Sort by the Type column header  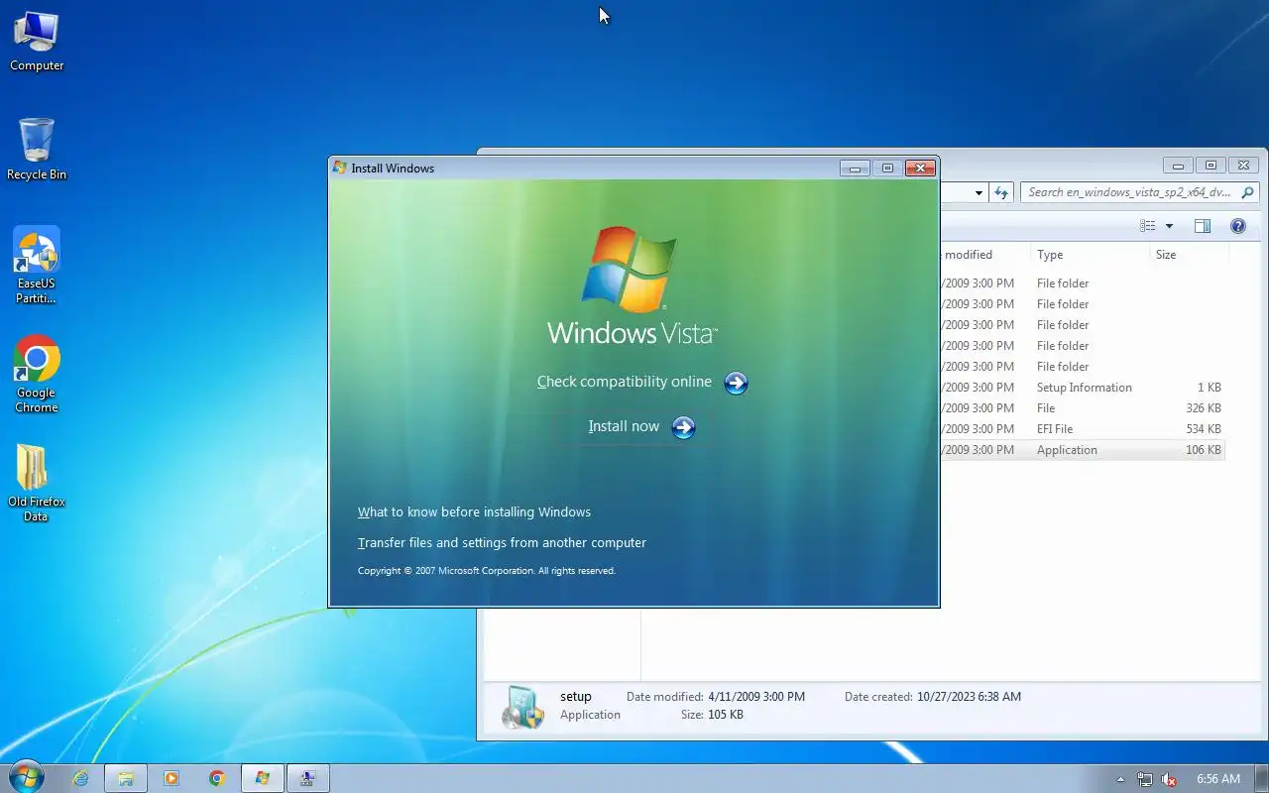click(1090, 255)
